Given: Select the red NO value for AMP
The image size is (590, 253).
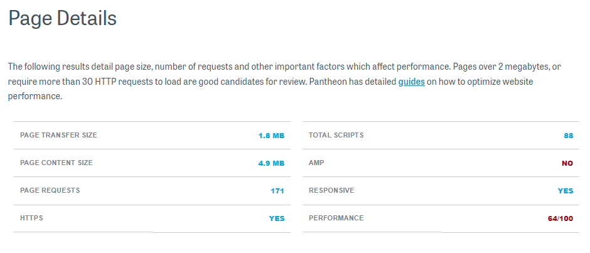Looking at the screenshot, I should (567, 163).
